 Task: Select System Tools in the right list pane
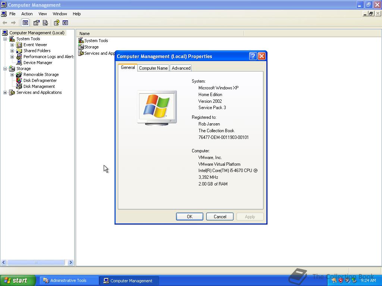pyautogui.click(x=93, y=41)
